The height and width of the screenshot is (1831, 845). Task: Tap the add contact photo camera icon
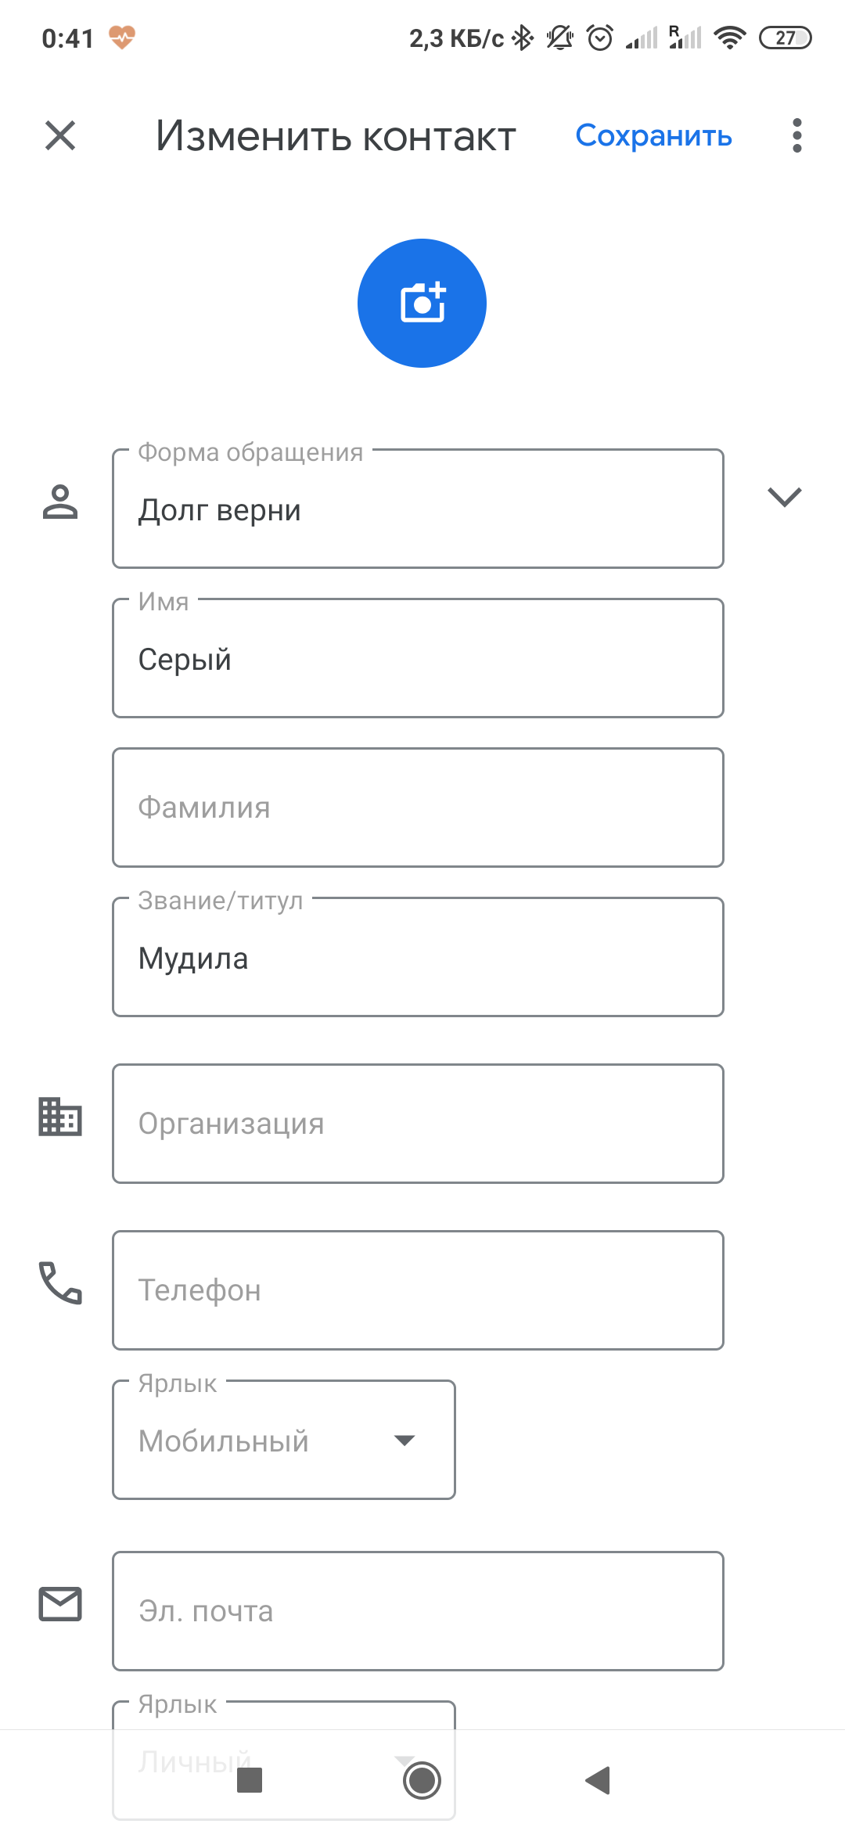(422, 303)
